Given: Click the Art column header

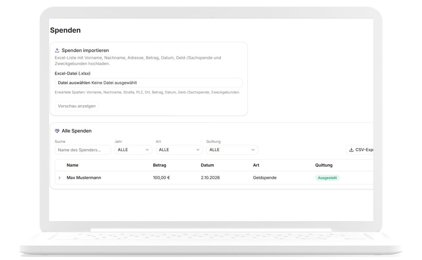Looking at the screenshot, I should point(256,165).
